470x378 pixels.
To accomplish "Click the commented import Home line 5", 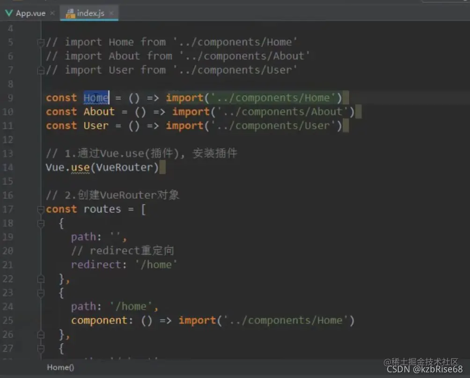I will tap(171, 42).
